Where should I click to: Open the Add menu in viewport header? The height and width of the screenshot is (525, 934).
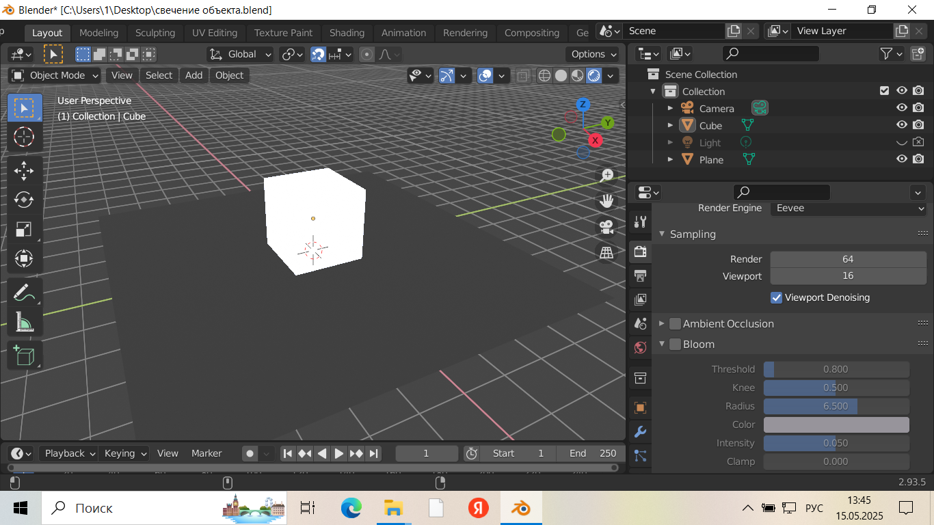coord(194,75)
